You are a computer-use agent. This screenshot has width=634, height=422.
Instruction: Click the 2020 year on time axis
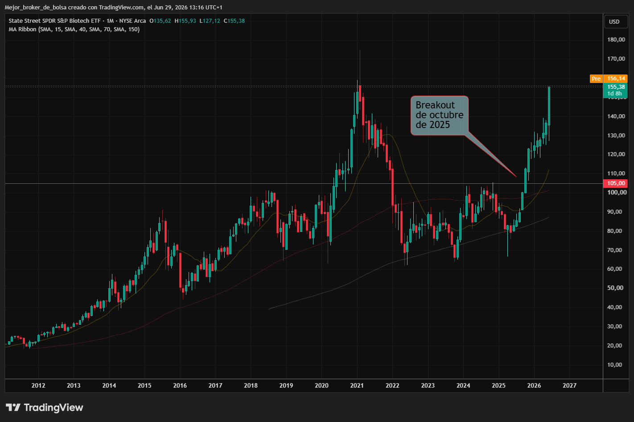click(x=321, y=386)
